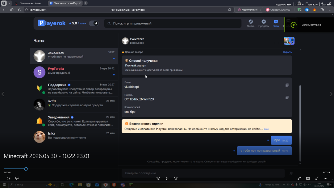Focus the Поиск игр и приложений search field
Viewport: 334px width, 188px height.
tap(173, 23)
